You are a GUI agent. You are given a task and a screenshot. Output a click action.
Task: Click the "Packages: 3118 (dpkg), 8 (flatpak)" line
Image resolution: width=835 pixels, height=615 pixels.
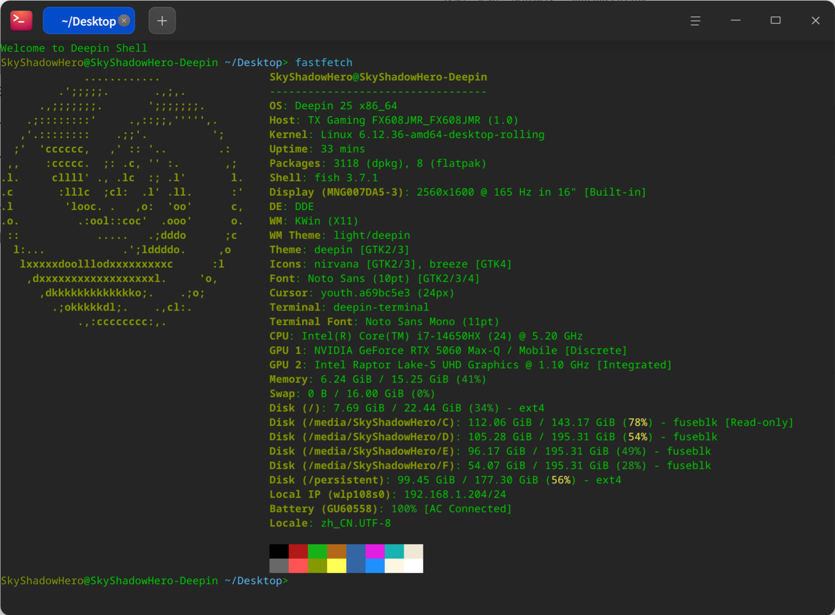point(378,163)
